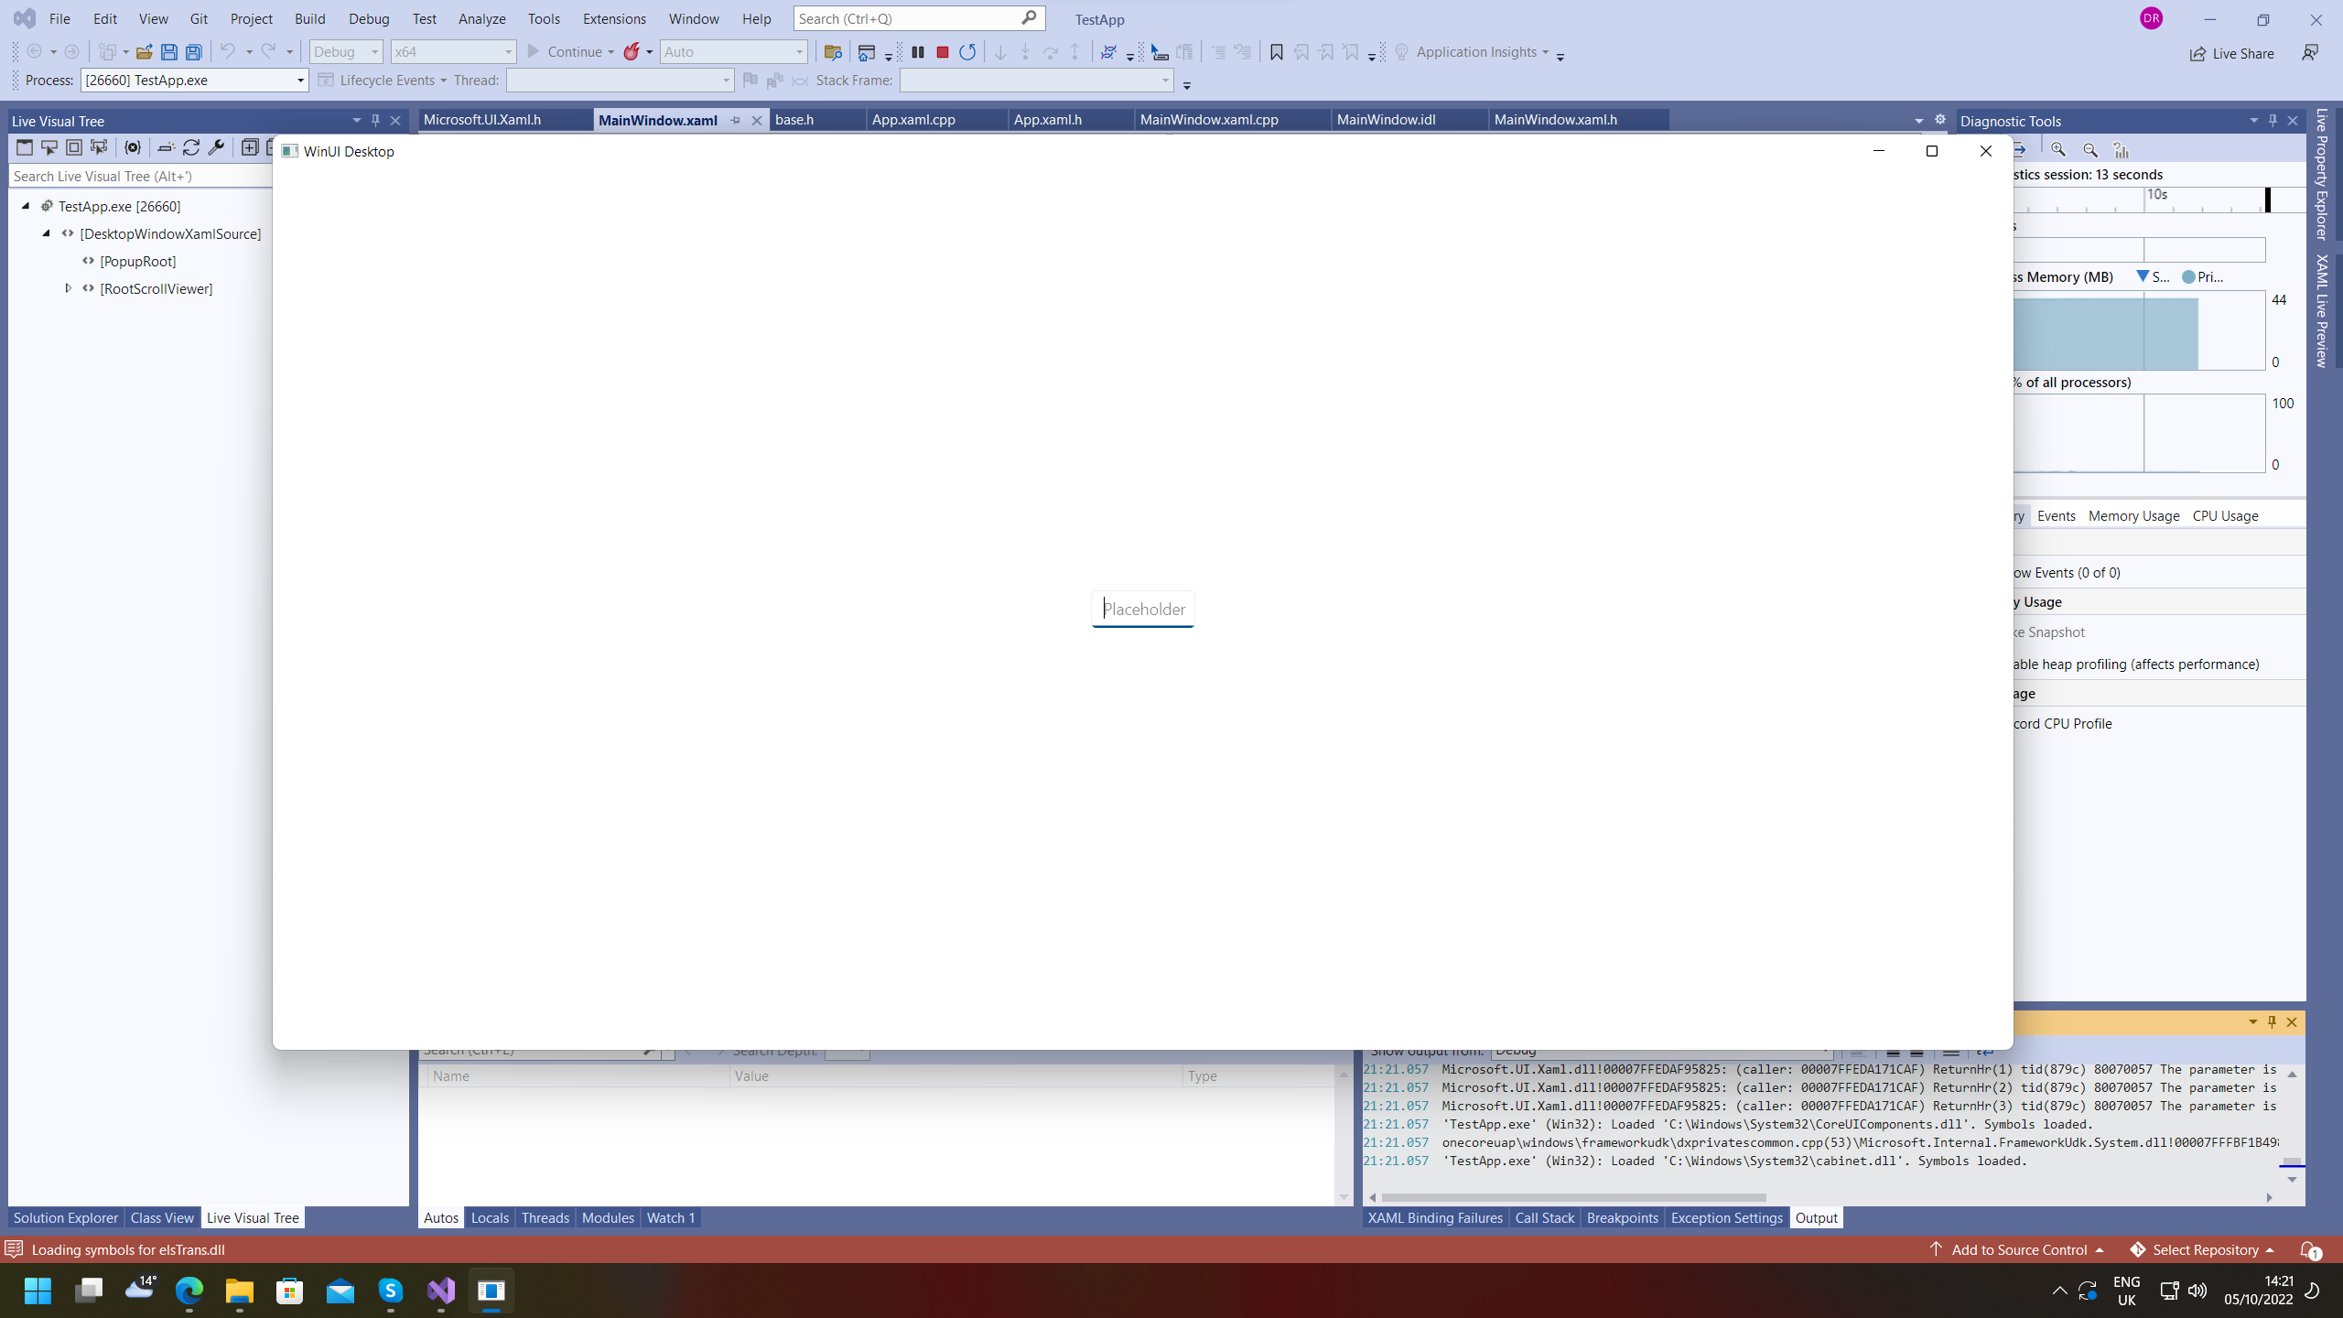Click the Visual Studio Search (Ctrl+Q) box

pyautogui.click(x=919, y=18)
